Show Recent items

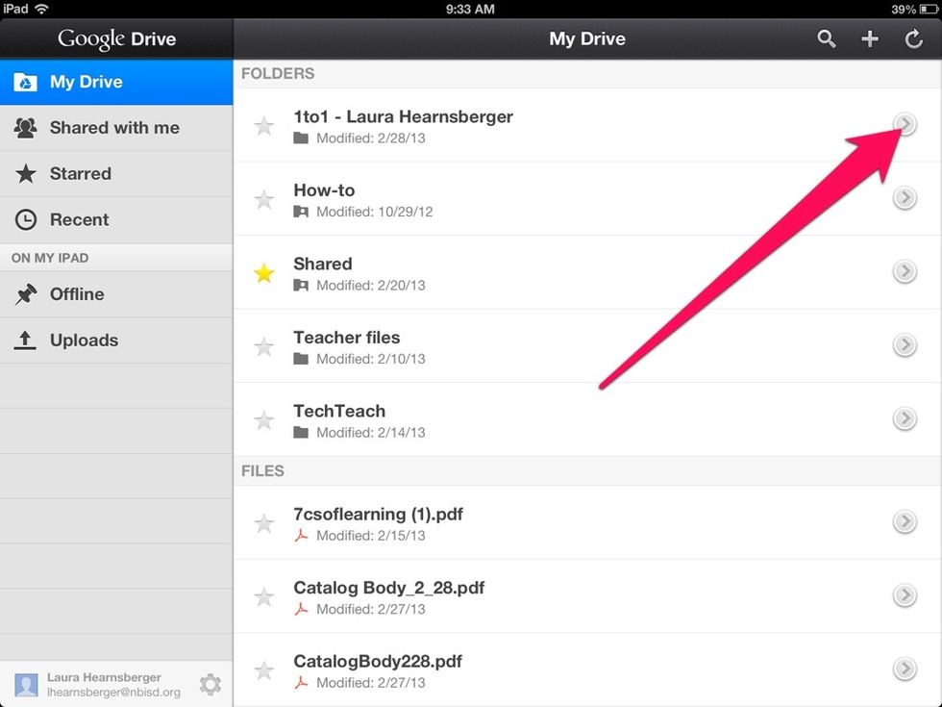[116, 220]
